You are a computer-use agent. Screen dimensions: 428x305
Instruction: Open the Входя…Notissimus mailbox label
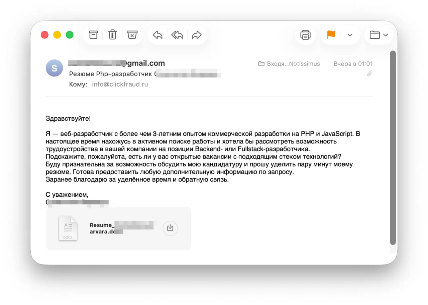click(290, 64)
